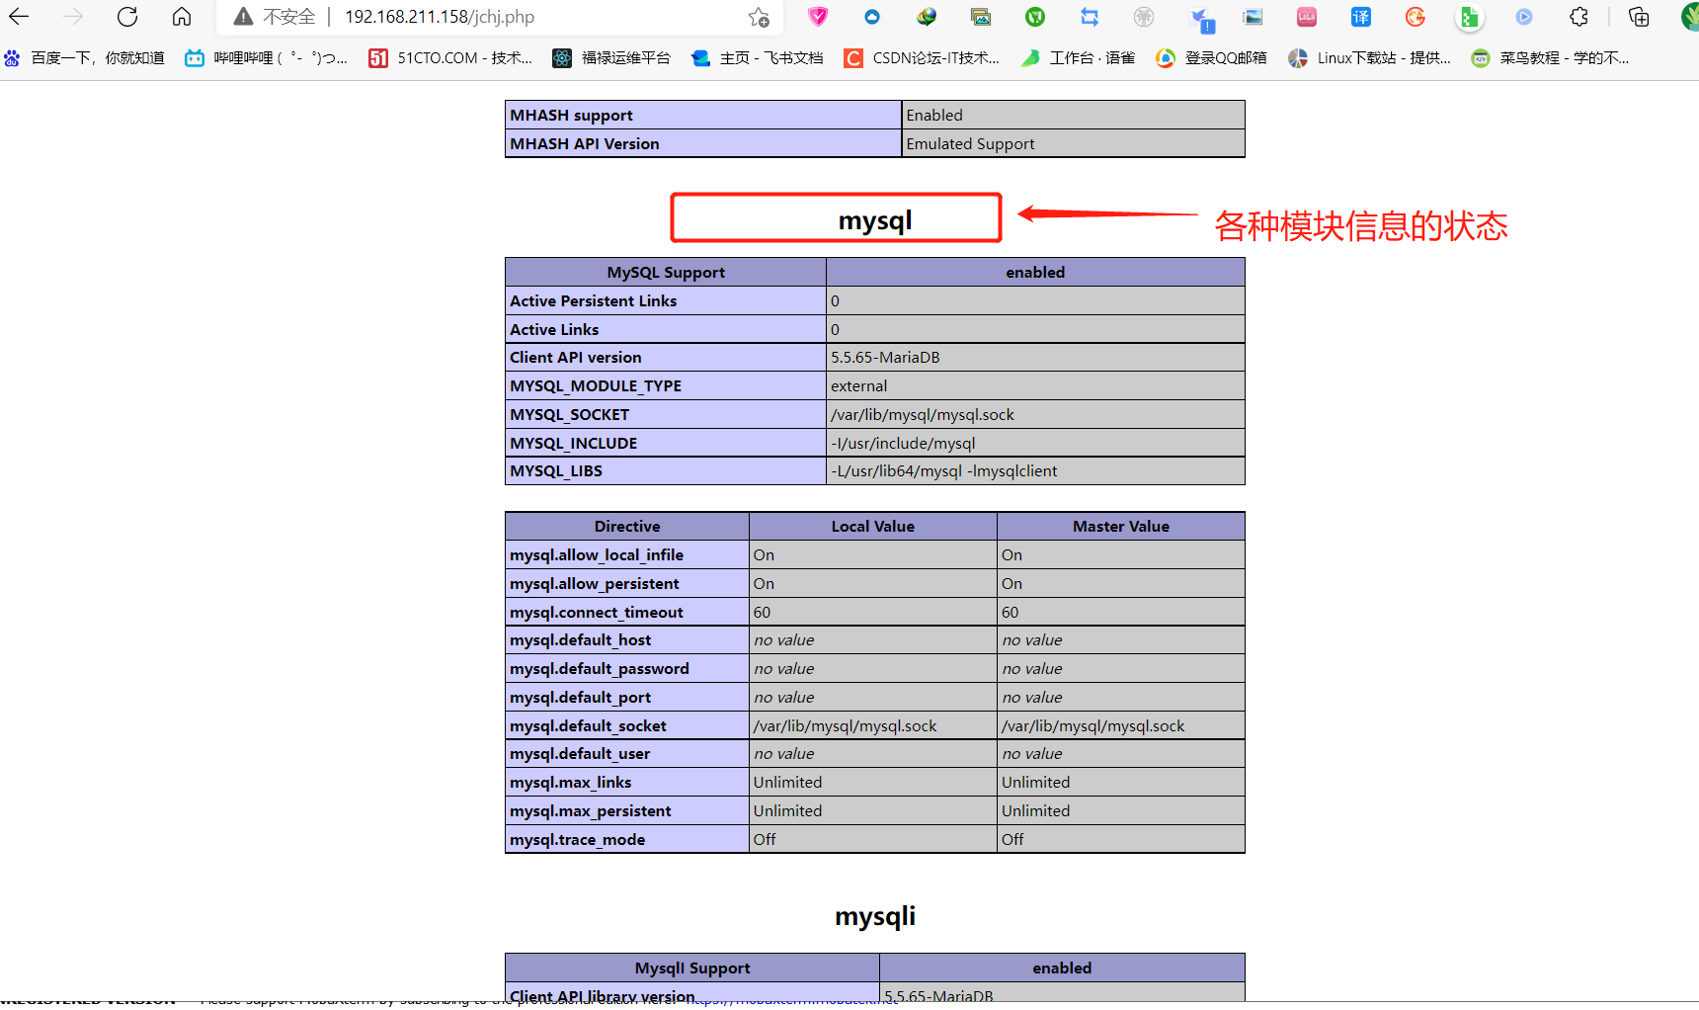Click the Directive column header
Screen dimensions: 1699x1010
[x=627, y=527]
